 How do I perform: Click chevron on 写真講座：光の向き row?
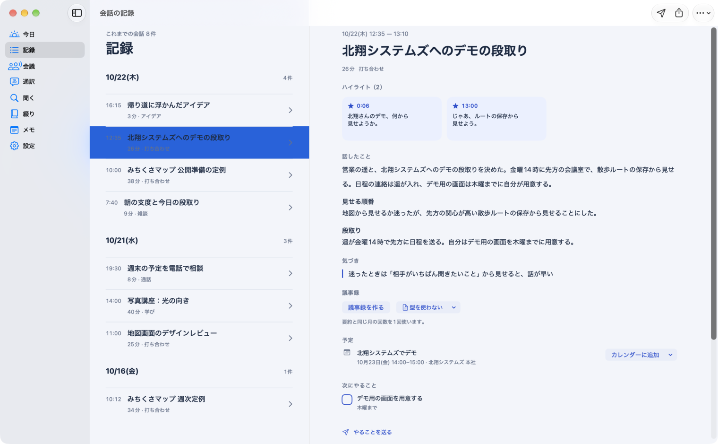pos(291,306)
